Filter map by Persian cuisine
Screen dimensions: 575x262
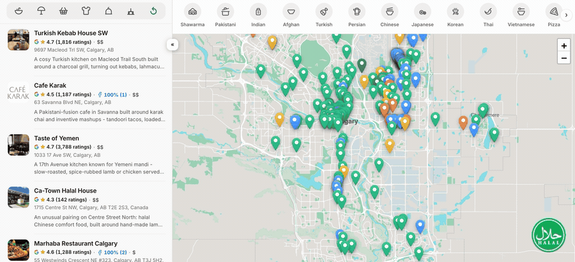[x=356, y=15]
